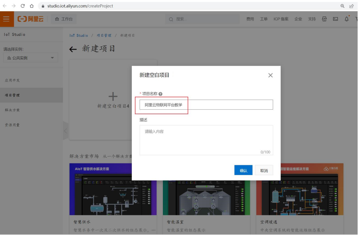This screenshot has width=359, height=235.
Task: Open the 智能温室 solution thumbnail
Action: click(206, 198)
